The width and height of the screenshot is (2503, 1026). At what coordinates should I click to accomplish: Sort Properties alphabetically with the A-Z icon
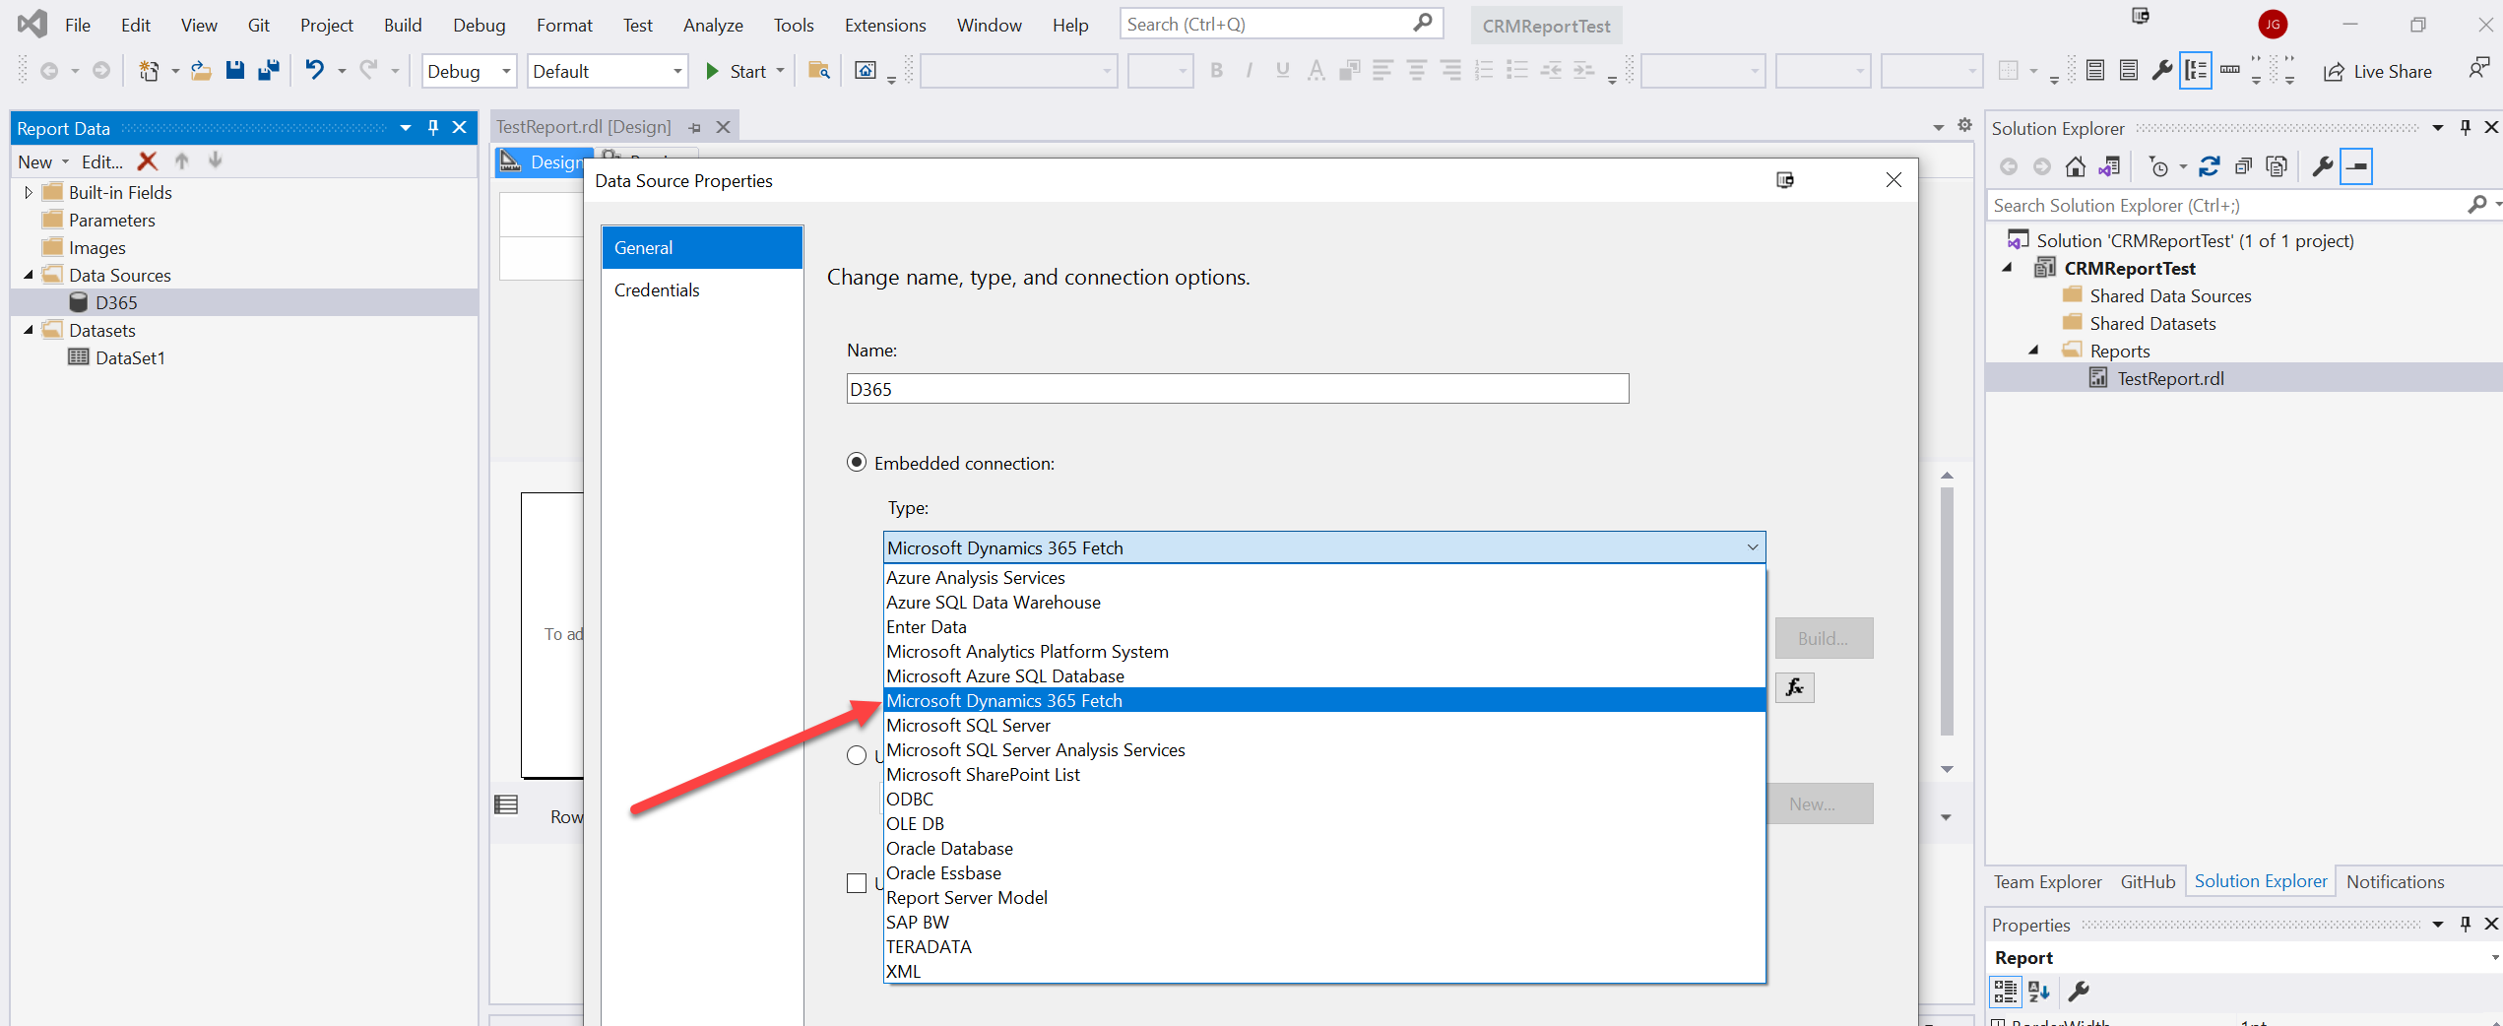[2039, 992]
